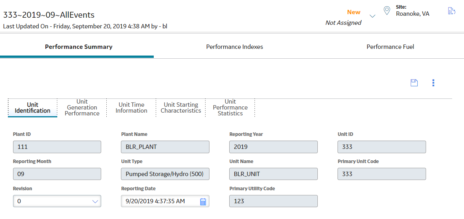
Task: Switch to the Performance Fuel tab
Action: click(390, 47)
